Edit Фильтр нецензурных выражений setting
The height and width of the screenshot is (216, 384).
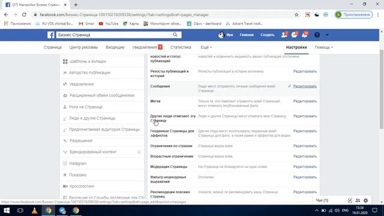point(305,177)
